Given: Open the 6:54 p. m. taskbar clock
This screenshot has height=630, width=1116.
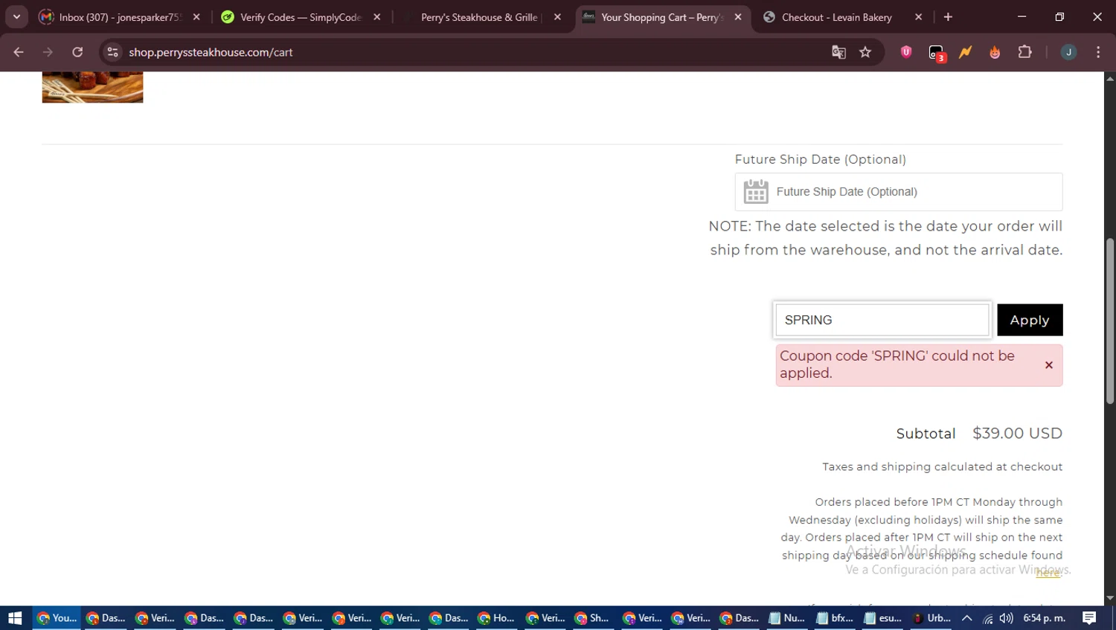Looking at the screenshot, I should (x=1045, y=618).
